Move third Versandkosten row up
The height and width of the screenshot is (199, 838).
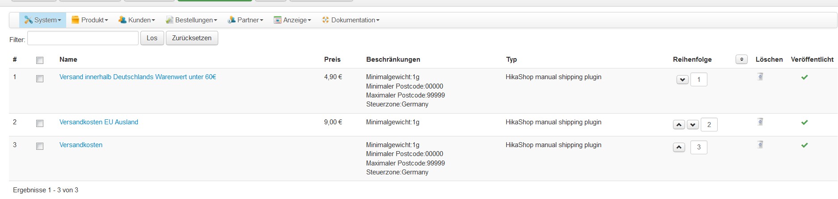679,147
